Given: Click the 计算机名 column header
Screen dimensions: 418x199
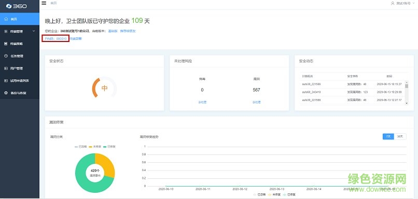Looking at the screenshot, I should click(308, 76).
